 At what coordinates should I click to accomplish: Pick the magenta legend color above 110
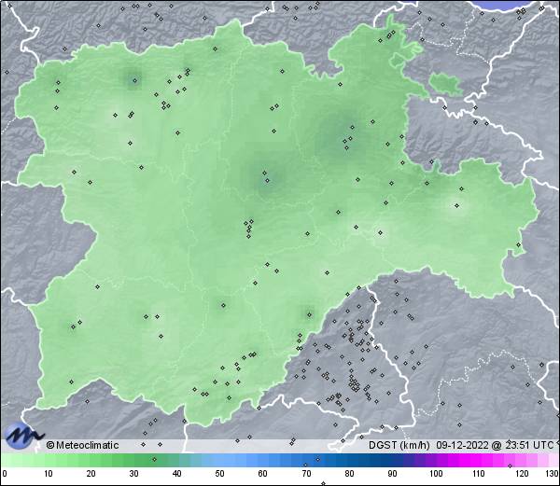pyautogui.click(x=479, y=460)
